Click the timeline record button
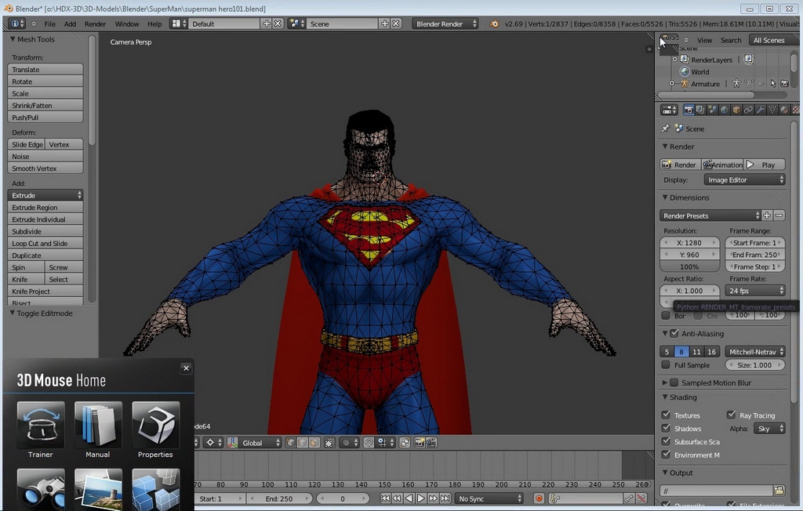 point(539,498)
